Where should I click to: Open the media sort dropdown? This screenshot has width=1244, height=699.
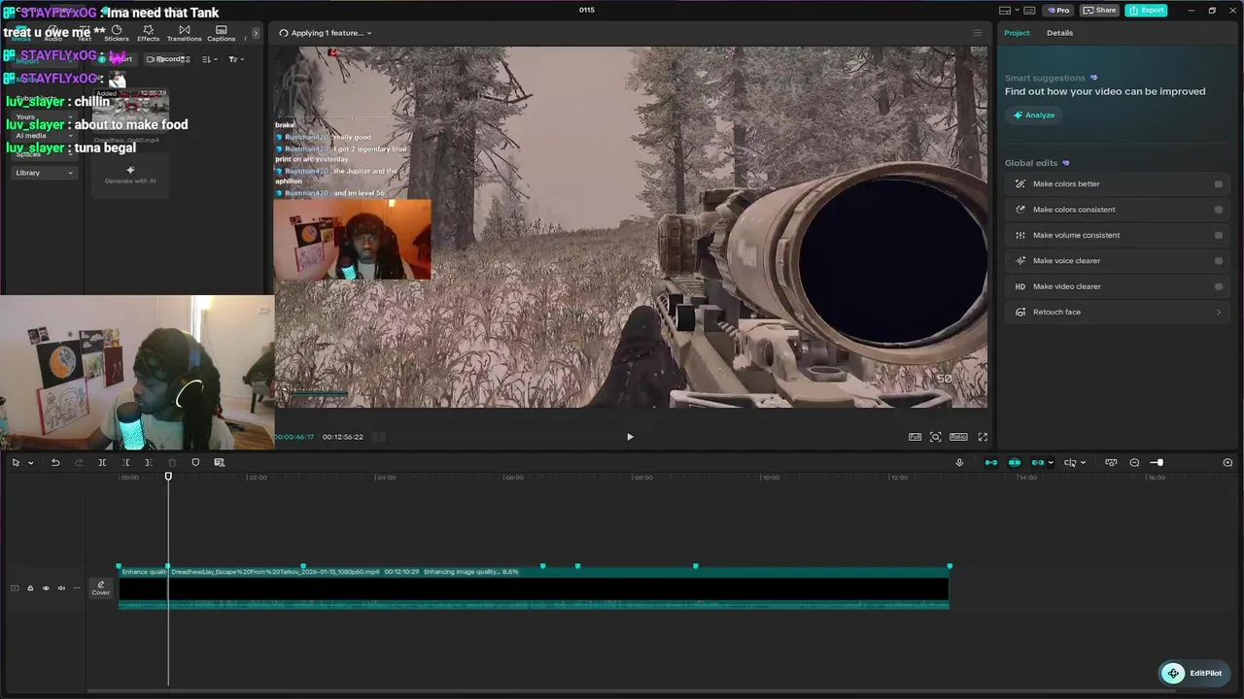[x=208, y=59]
